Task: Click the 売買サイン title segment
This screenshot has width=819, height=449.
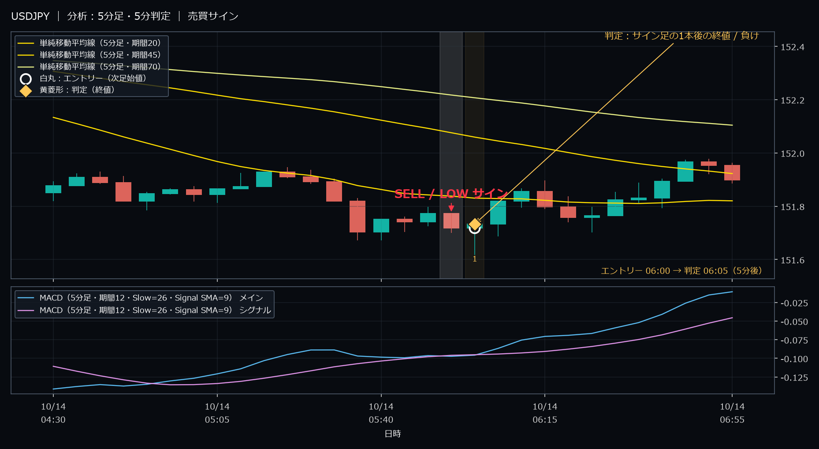Action: pos(213,16)
